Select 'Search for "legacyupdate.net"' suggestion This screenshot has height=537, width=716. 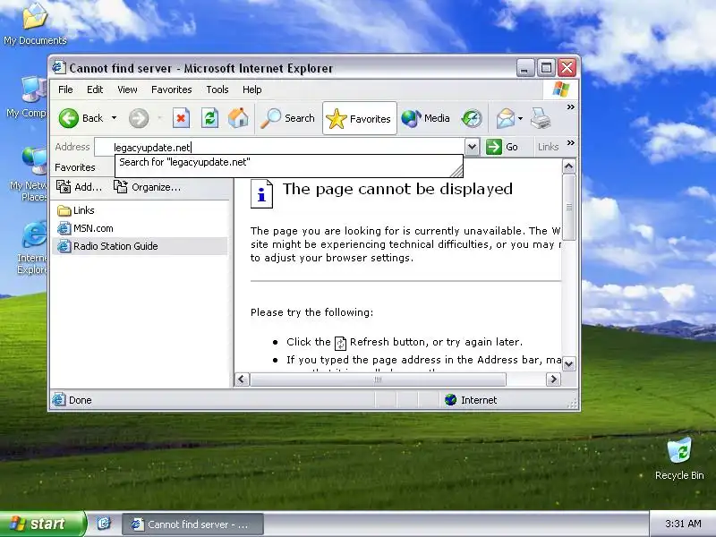[288, 162]
